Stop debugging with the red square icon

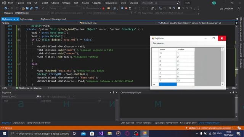coord(126,8)
